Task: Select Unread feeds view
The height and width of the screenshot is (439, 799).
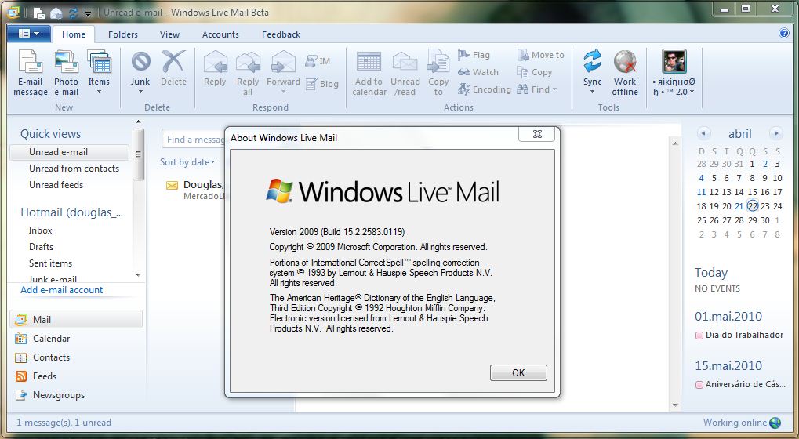Action: (56, 184)
